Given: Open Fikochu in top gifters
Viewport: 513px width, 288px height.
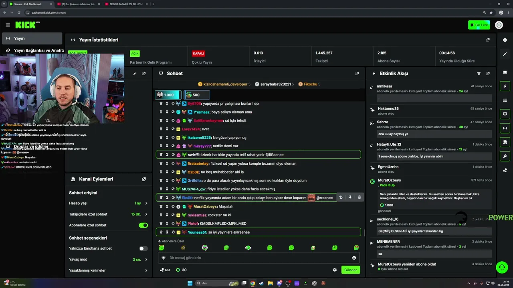Looking at the screenshot, I should [x=309, y=84].
